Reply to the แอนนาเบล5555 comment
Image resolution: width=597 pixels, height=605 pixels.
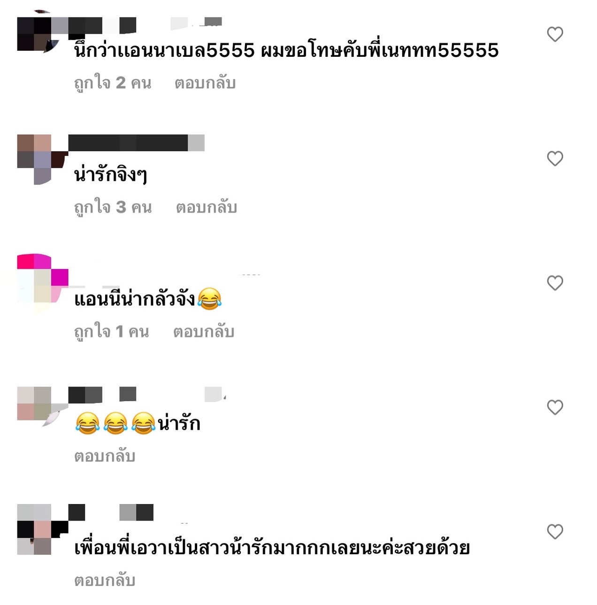[205, 83]
